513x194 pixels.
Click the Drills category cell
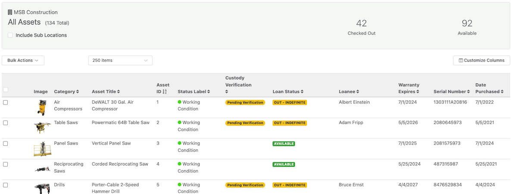pos(59,185)
